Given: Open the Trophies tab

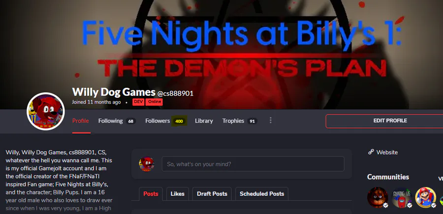Looking at the screenshot, I should point(239,121).
